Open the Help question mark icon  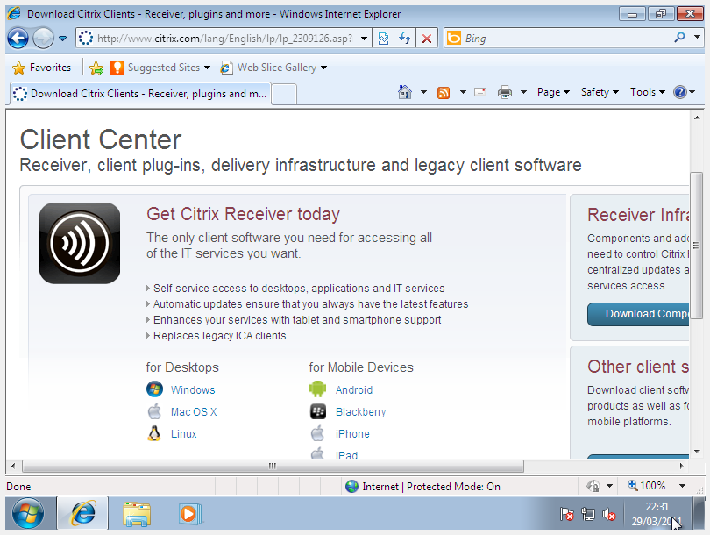click(680, 92)
